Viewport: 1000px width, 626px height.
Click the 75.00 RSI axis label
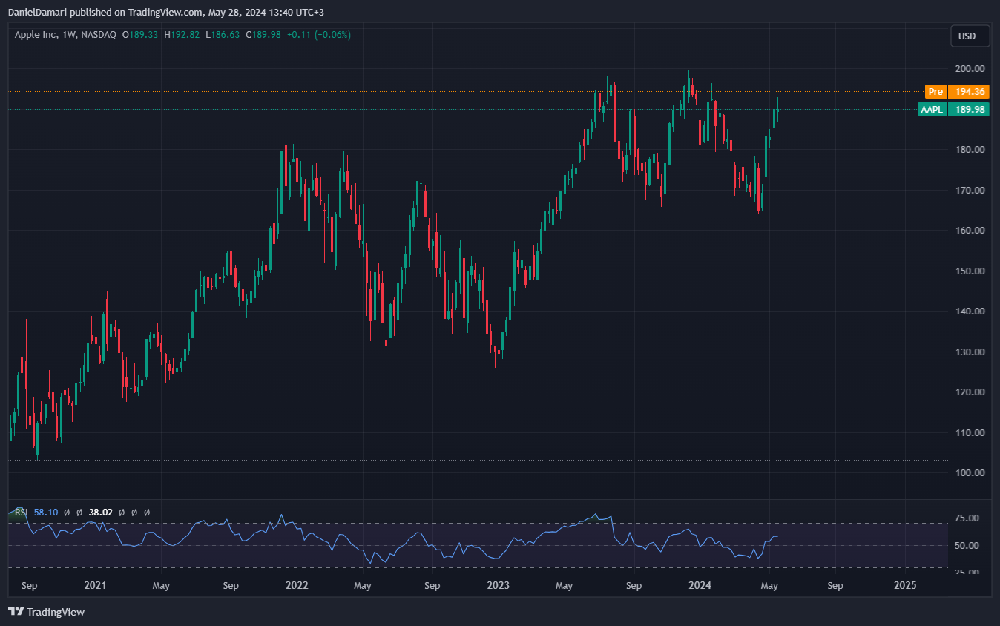tap(967, 518)
